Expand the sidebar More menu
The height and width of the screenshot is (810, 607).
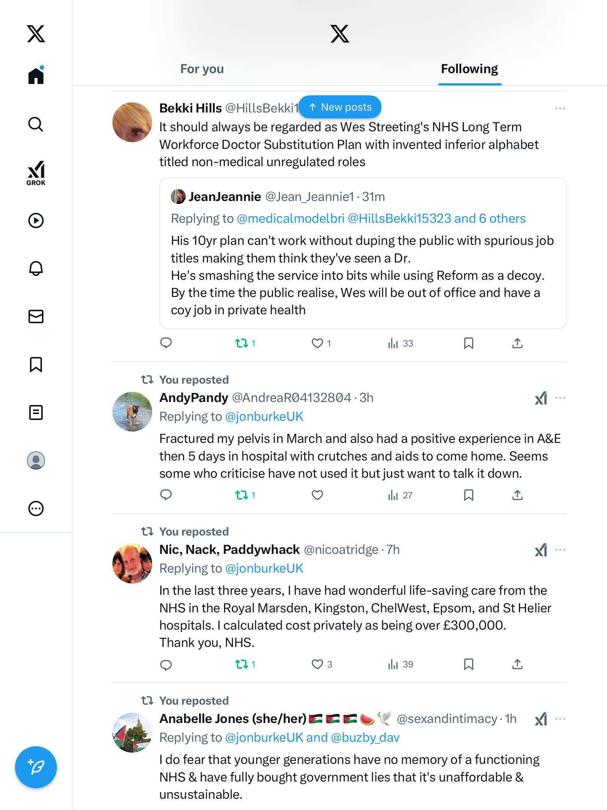tap(36, 508)
